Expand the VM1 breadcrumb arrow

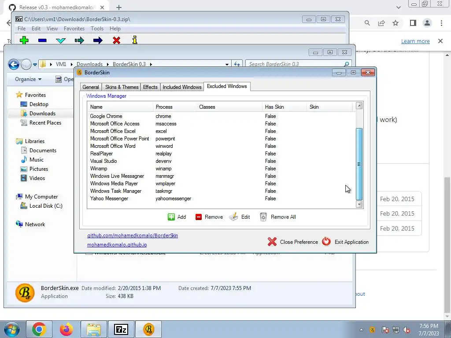(71, 64)
